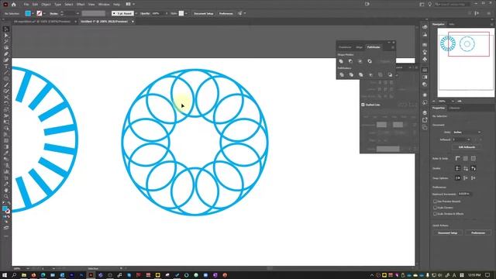Open the fill color dropdown in control bar
Screen dimensions: 496x279
point(33,14)
